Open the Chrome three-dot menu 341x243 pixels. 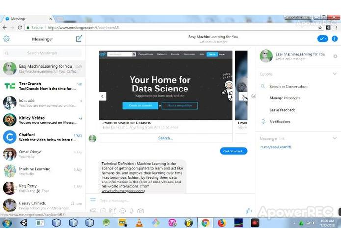[x=336, y=27]
